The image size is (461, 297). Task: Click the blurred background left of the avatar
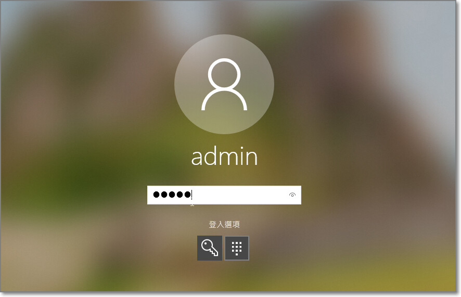tap(88, 85)
